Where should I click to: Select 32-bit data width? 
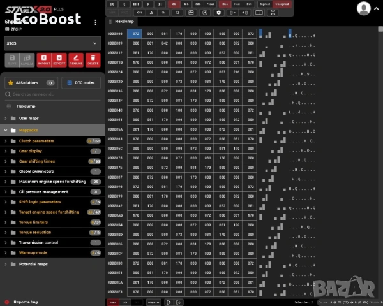tap(198, 4)
